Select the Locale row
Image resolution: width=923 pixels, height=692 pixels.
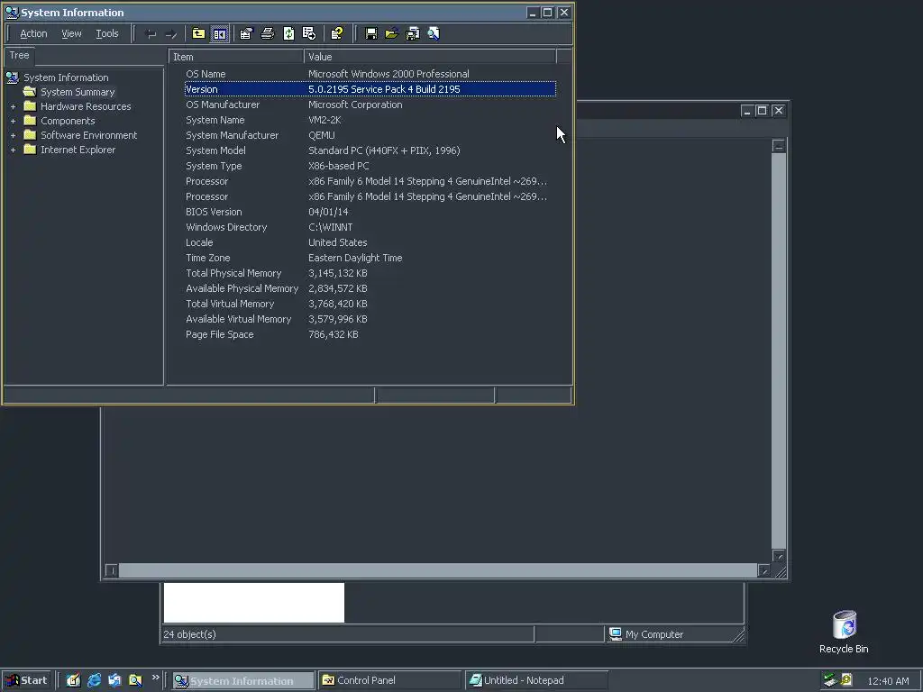(x=370, y=242)
